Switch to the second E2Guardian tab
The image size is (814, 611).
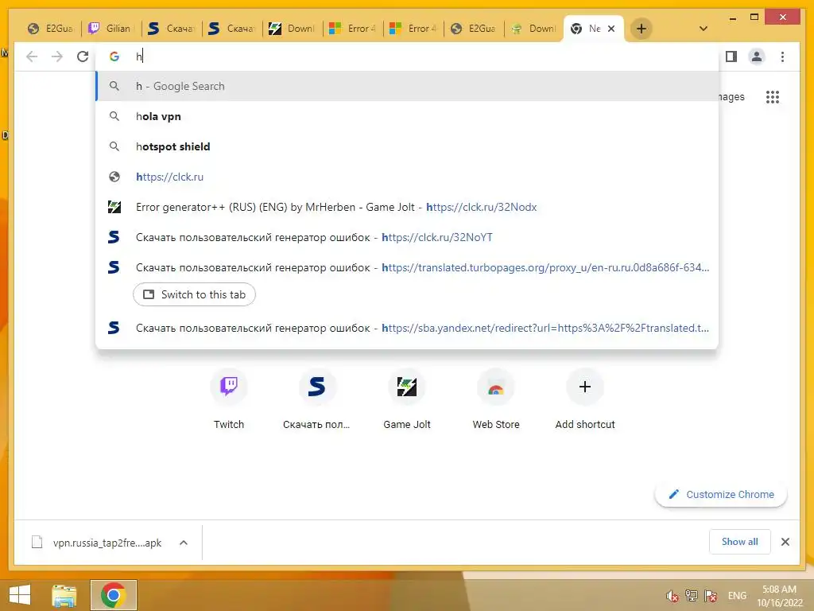[x=474, y=29]
